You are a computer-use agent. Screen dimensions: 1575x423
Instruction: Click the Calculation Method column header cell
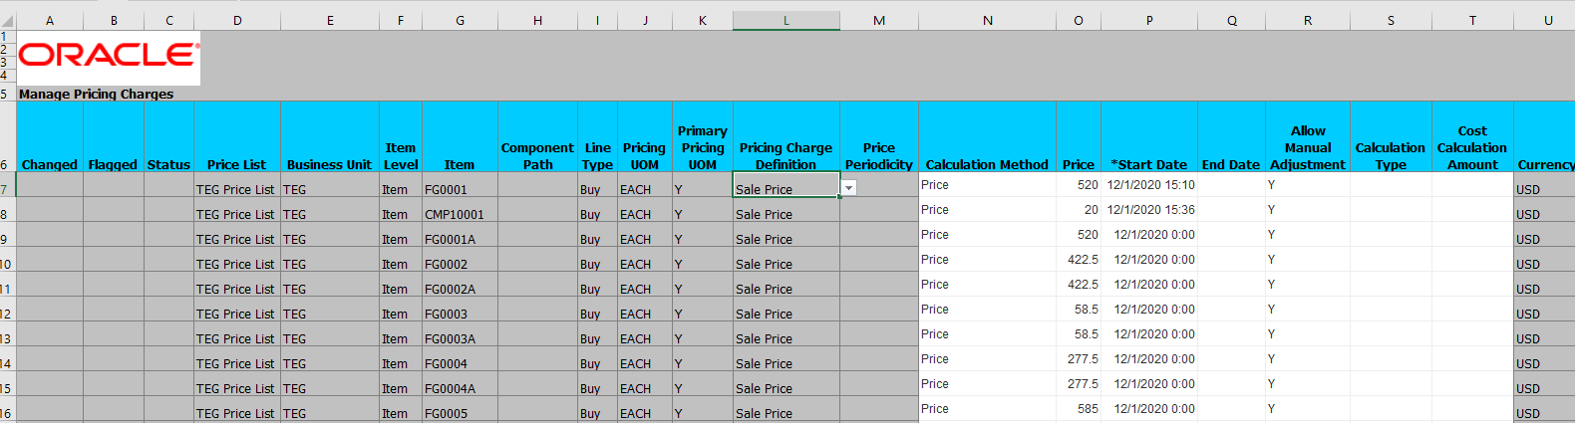point(987,164)
